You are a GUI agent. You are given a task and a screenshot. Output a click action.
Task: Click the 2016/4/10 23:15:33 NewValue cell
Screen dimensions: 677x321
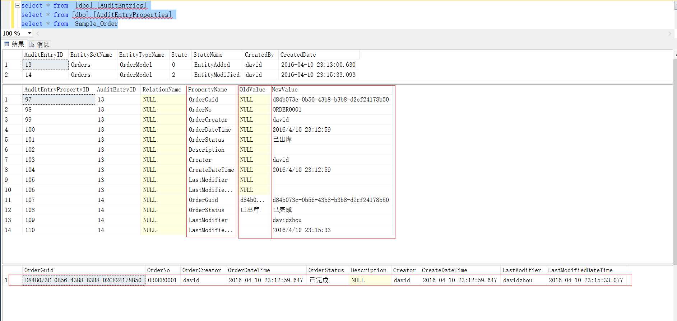(x=331, y=230)
